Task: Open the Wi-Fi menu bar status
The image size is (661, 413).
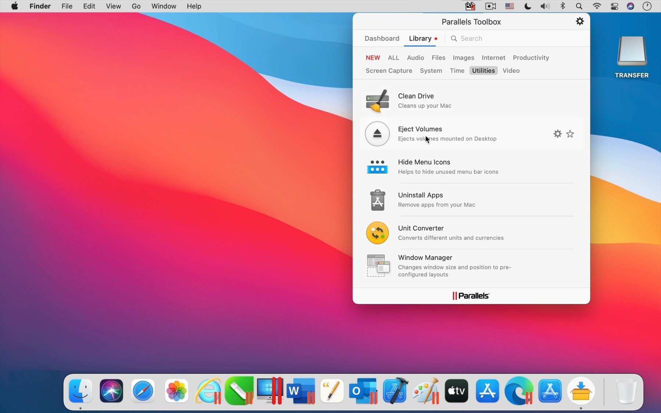Action: click(x=597, y=6)
